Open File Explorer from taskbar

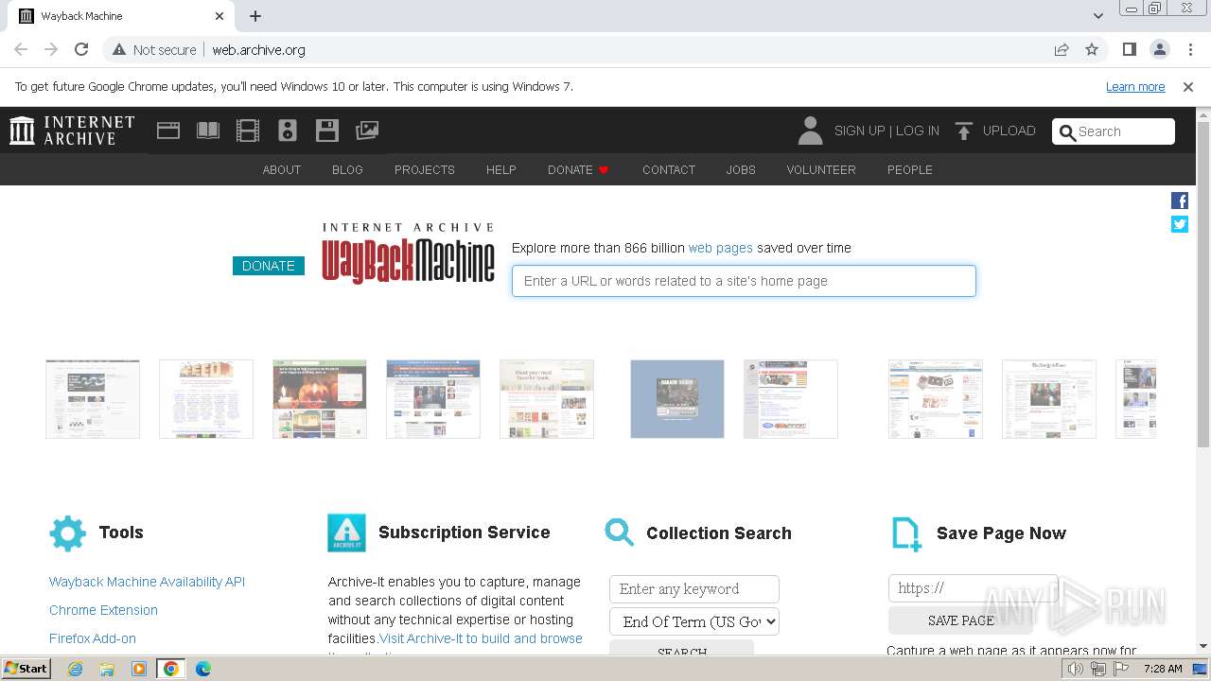pos(107,669)
